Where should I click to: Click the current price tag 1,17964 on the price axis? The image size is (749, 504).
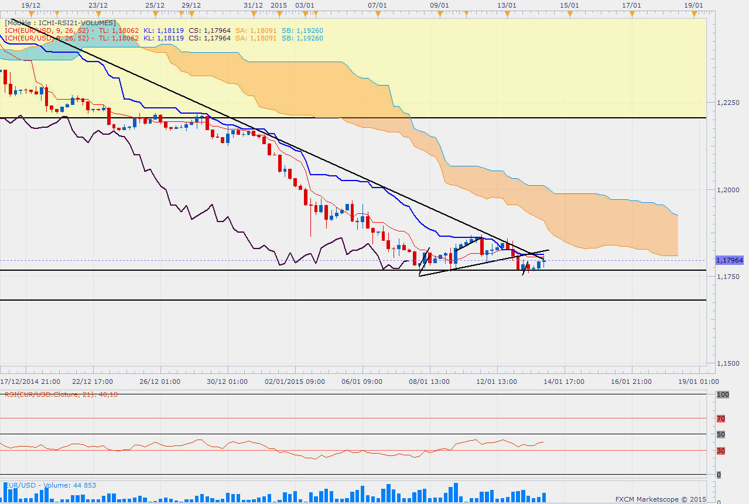(x=729, y=260)
